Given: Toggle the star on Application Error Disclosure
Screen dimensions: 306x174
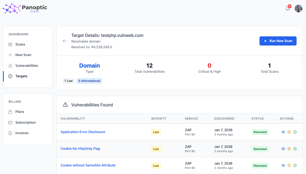Looking at the screenshot, I should pos(289,132).
